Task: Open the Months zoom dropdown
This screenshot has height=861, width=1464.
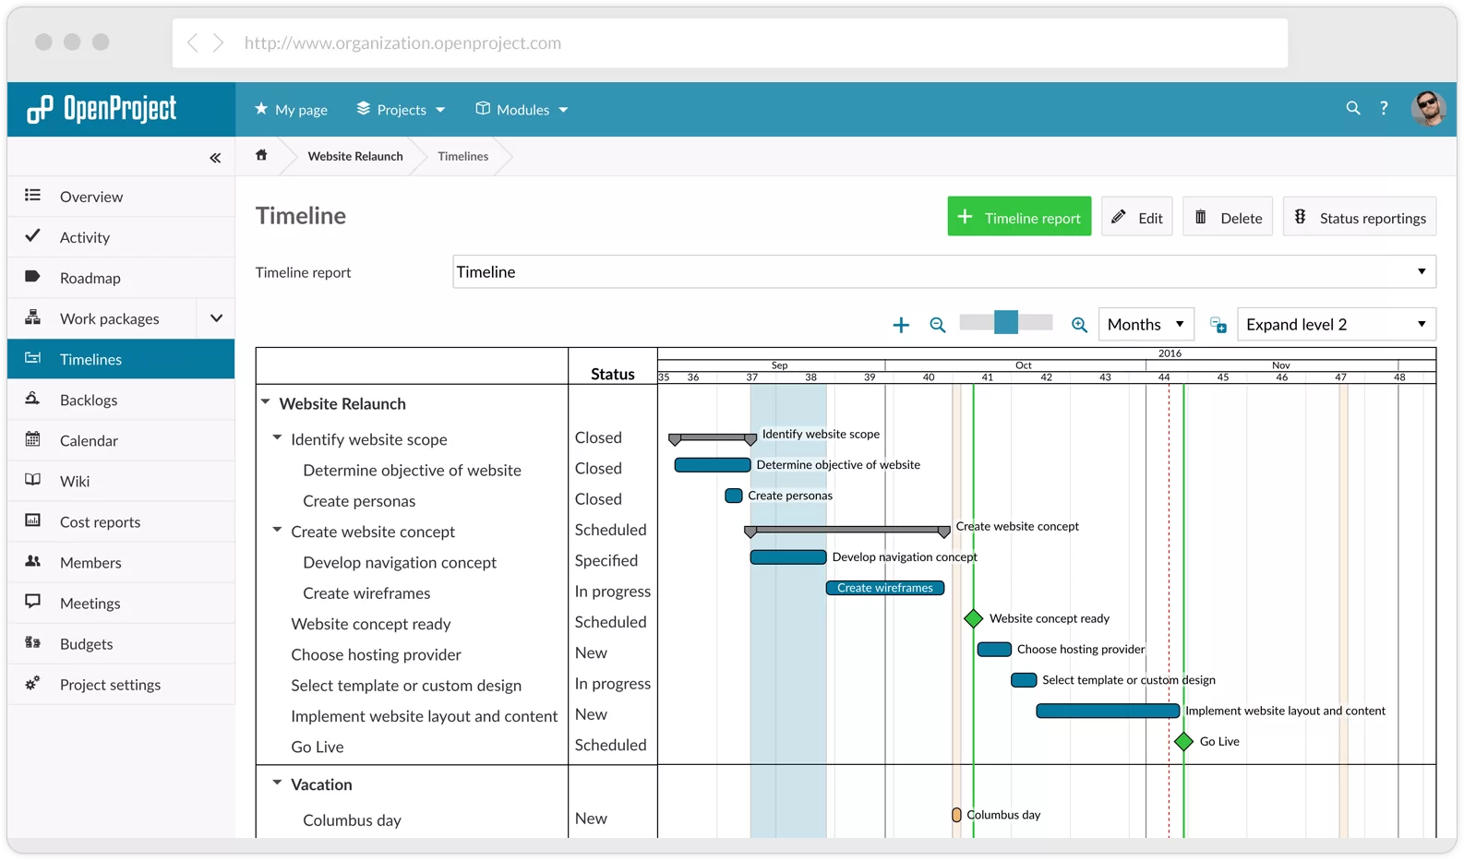Action: pos(1146,324)
